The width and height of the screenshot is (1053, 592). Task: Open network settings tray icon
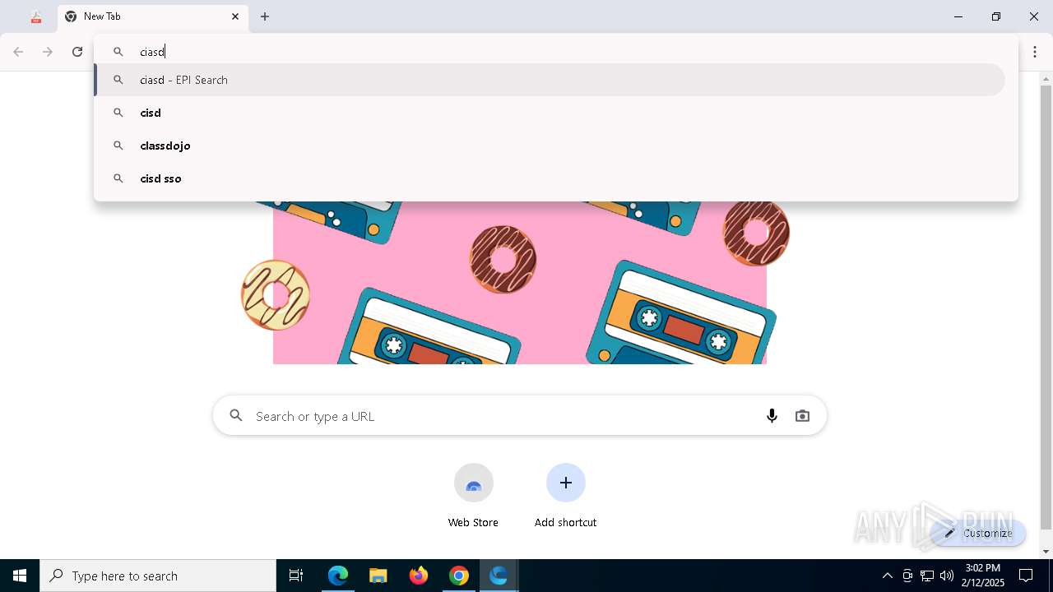[x=927, y=576]
